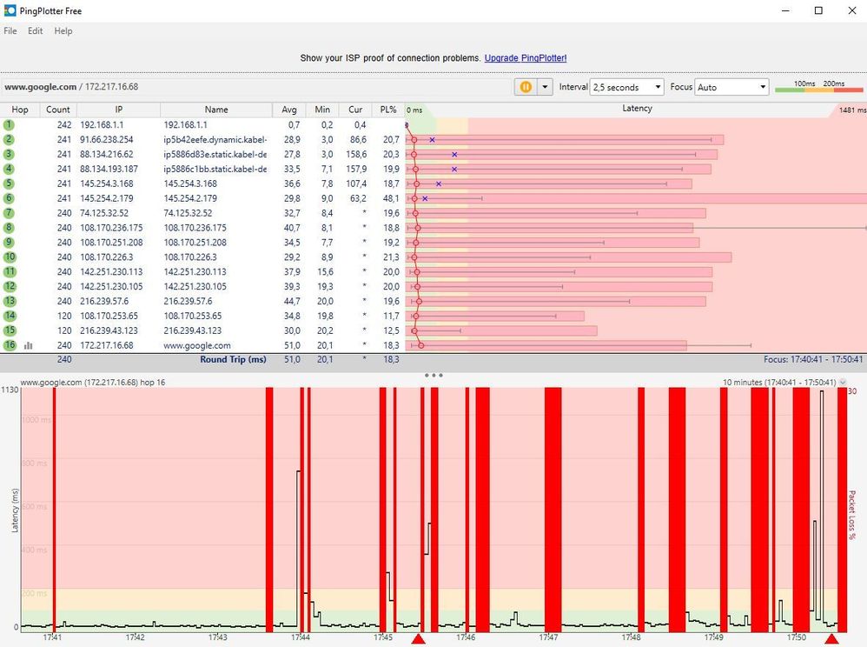Image resolution: width=867 pixels, height=647 pixels.
Task: Sort by the Avg column header
Action: (x=289, y=110)
